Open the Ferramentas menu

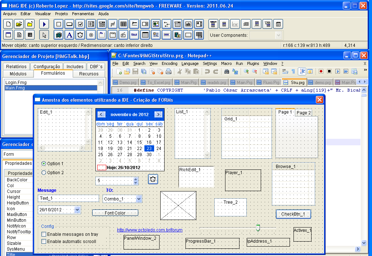pos(83,14)
